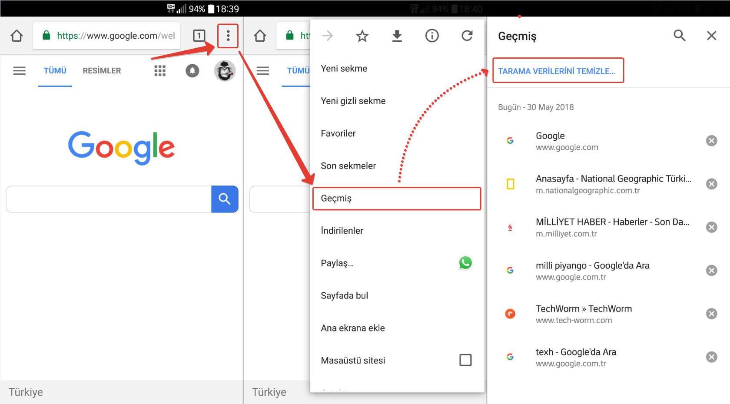Click the download page icon
The image size is (730, 404).
tap(397, 36)
